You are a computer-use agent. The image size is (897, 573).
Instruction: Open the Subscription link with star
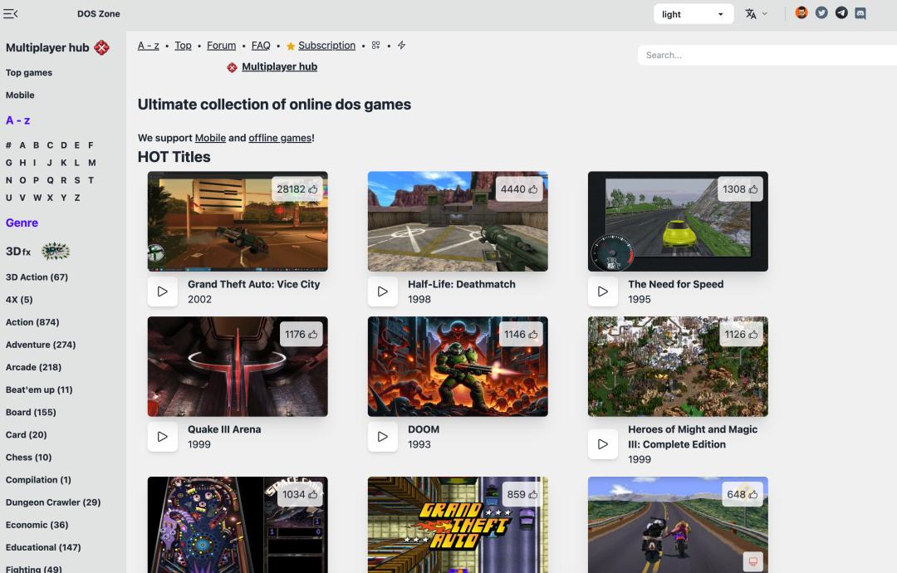[x=326, y=46]
